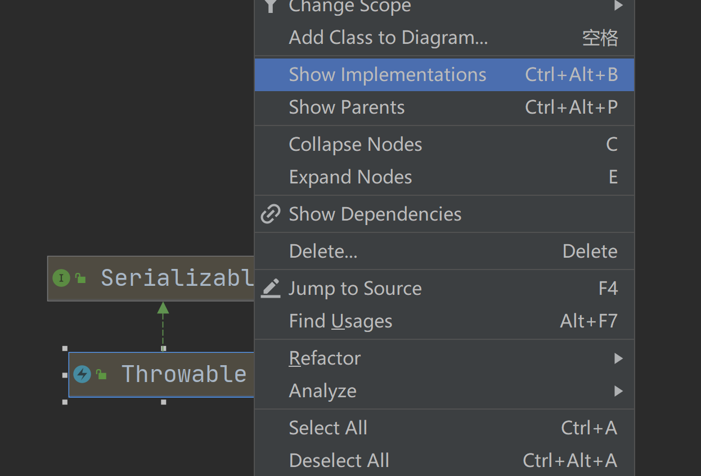Click the green inheritance arrowhead between the nodes
This screenshot has height=476, width=701.
[163, 309]
